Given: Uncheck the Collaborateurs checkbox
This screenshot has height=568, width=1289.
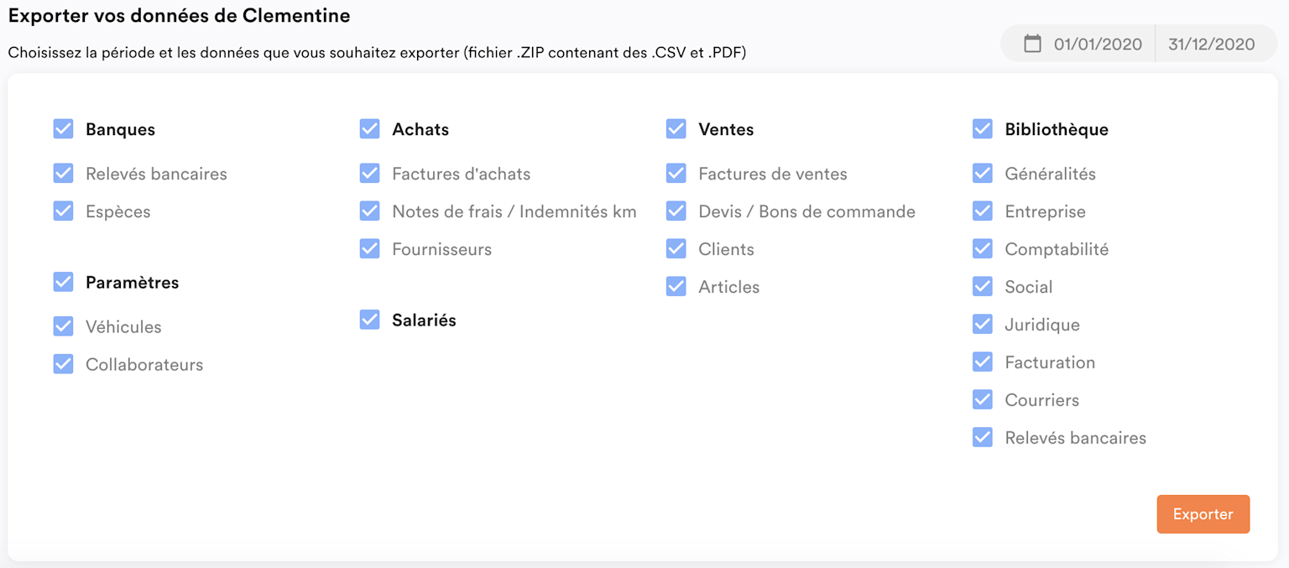Looking at the screenshot, I should [64, 364].
